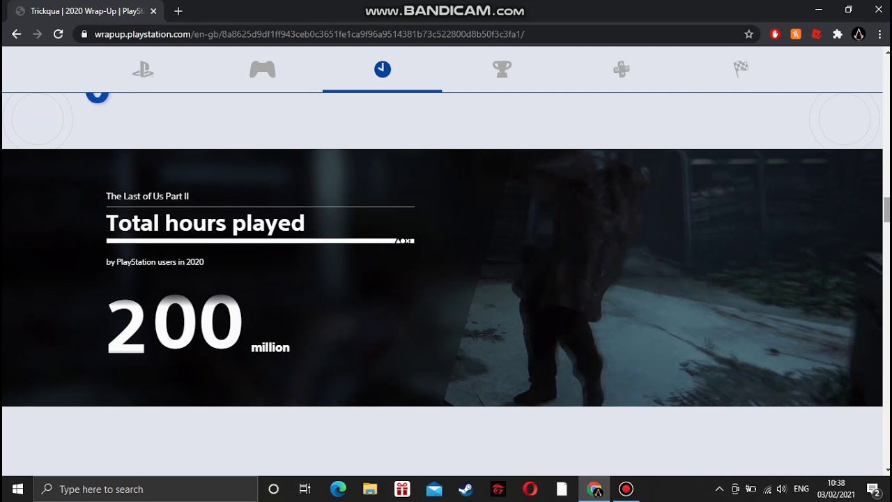Screen dimensions: 892x502
Task: Click the taskbar search box
Action: pyautogui.click(x=146, y=489)
